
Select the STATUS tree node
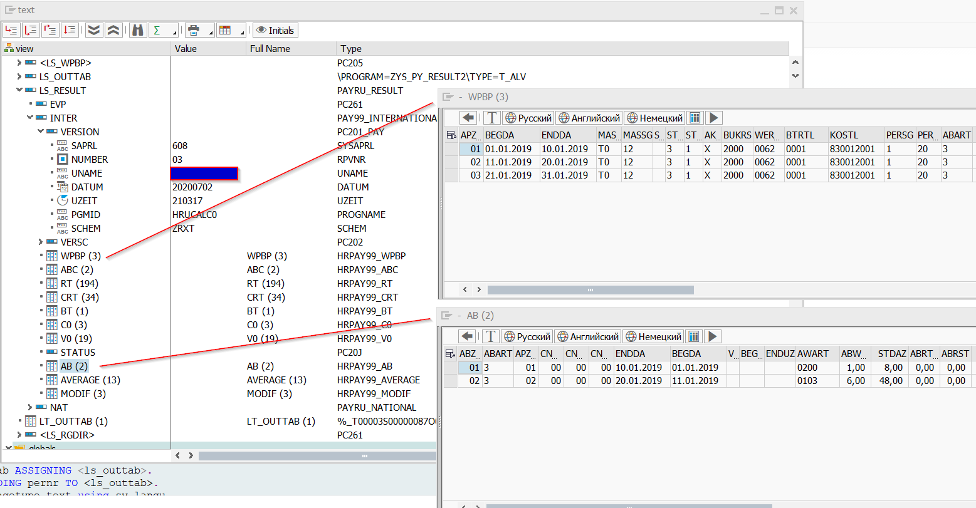tap(78, 352)
